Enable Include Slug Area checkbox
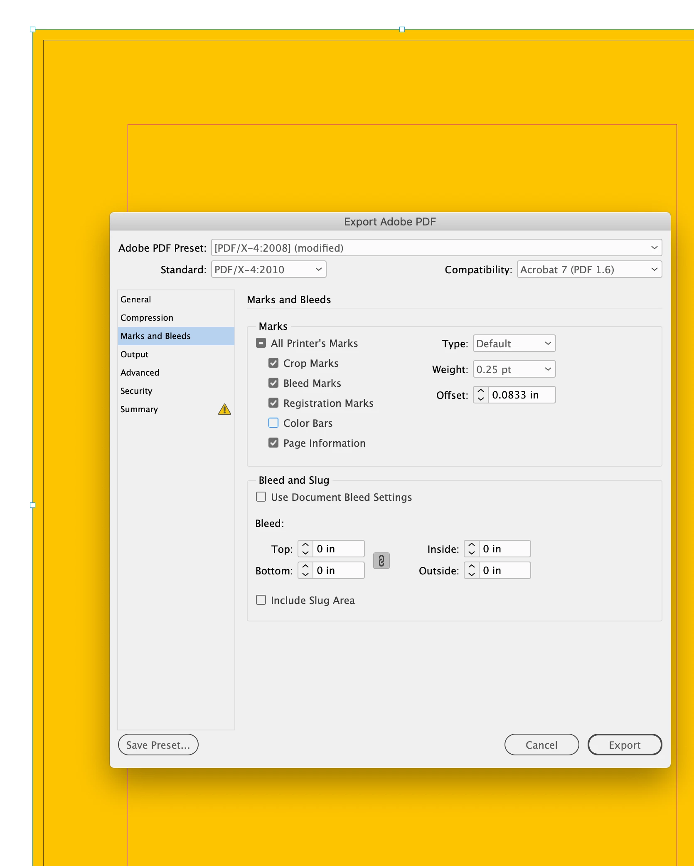Image resolution: width=694 pixels, height=866 pixels. click(x=261, y=600)
